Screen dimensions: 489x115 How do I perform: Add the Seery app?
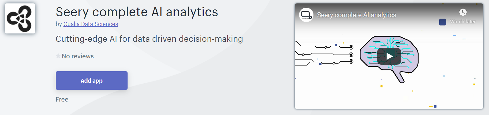(92, 81)
